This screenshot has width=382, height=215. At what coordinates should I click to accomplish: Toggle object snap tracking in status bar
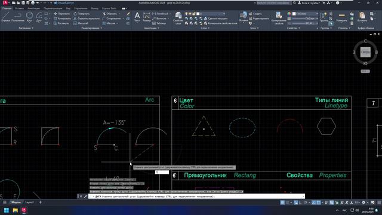(x=314, y=202)
